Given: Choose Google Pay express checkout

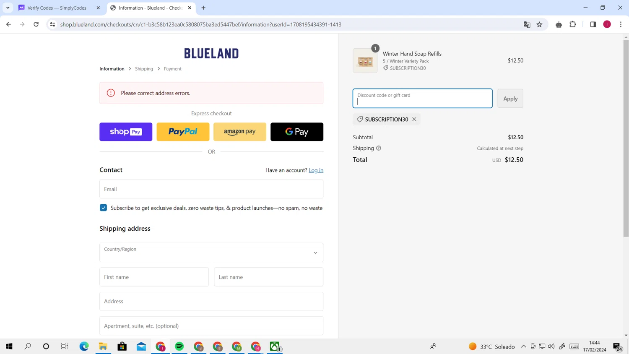Looking at the screenshot, I should [297, 132].
